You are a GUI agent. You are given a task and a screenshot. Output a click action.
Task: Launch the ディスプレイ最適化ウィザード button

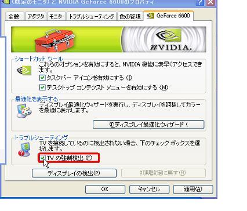click(x=148, y=125)
